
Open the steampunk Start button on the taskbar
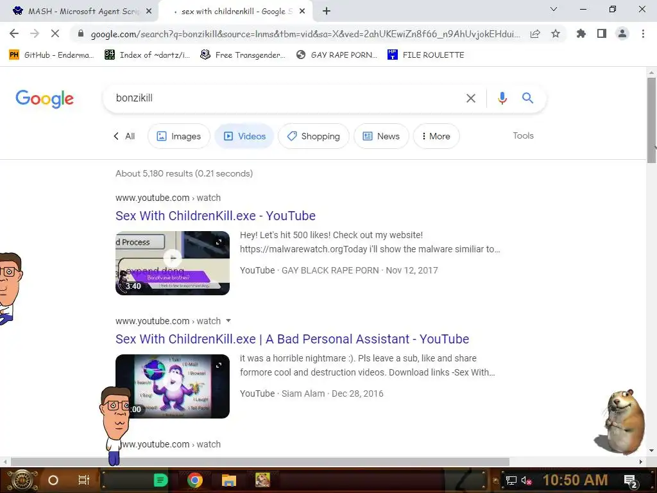pos(22,480)
